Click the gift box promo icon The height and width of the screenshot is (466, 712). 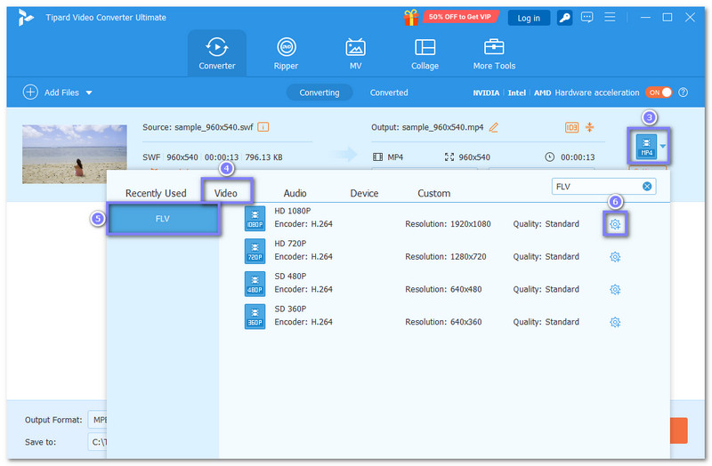(x=411, y=18)
